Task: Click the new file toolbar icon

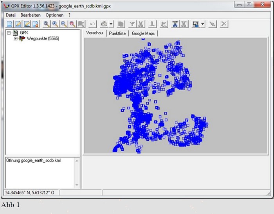Action: (x=10, y=24)
